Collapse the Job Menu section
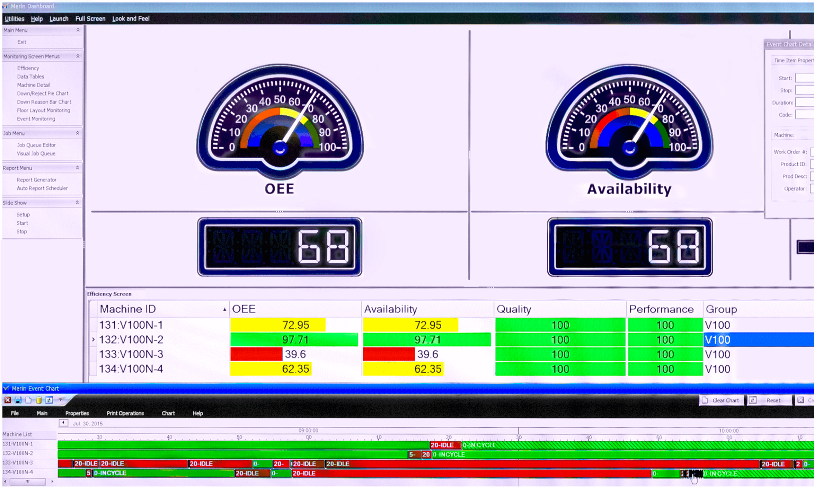The height and width of the screenshot is (487, 814). tap(77, 133)
